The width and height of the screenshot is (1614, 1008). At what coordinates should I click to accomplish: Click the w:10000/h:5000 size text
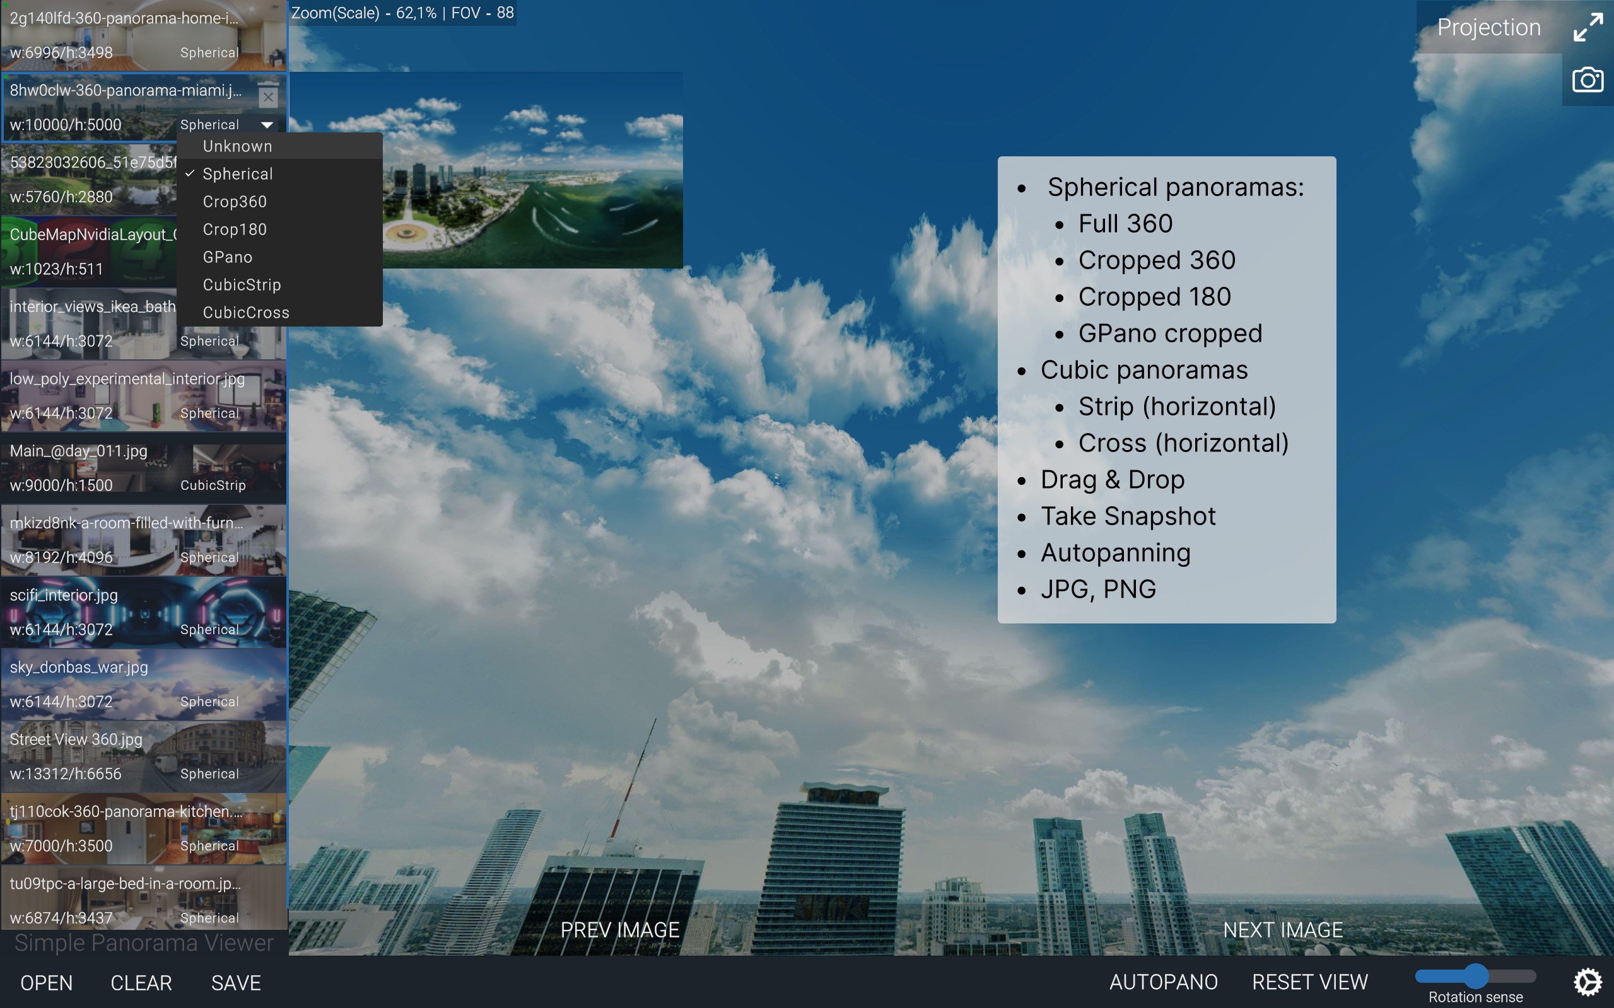click(66, 125)
